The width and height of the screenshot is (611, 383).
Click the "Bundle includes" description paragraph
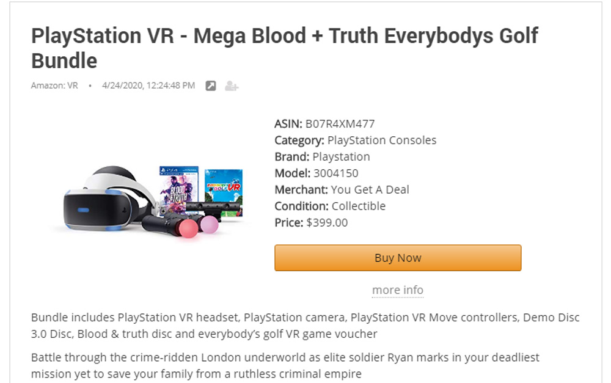click(x=305, y=326)
